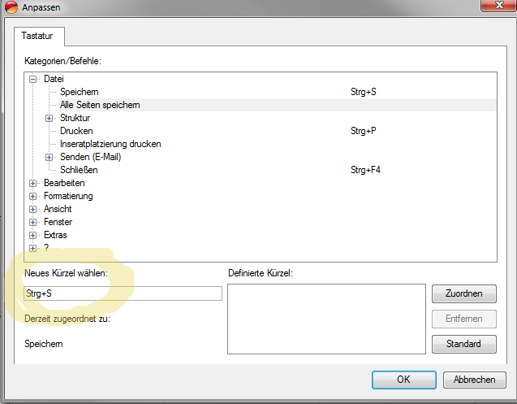This screenshot has width=517, height=404.
Task: Expand the Formatierung category
Action: point(33,196)
